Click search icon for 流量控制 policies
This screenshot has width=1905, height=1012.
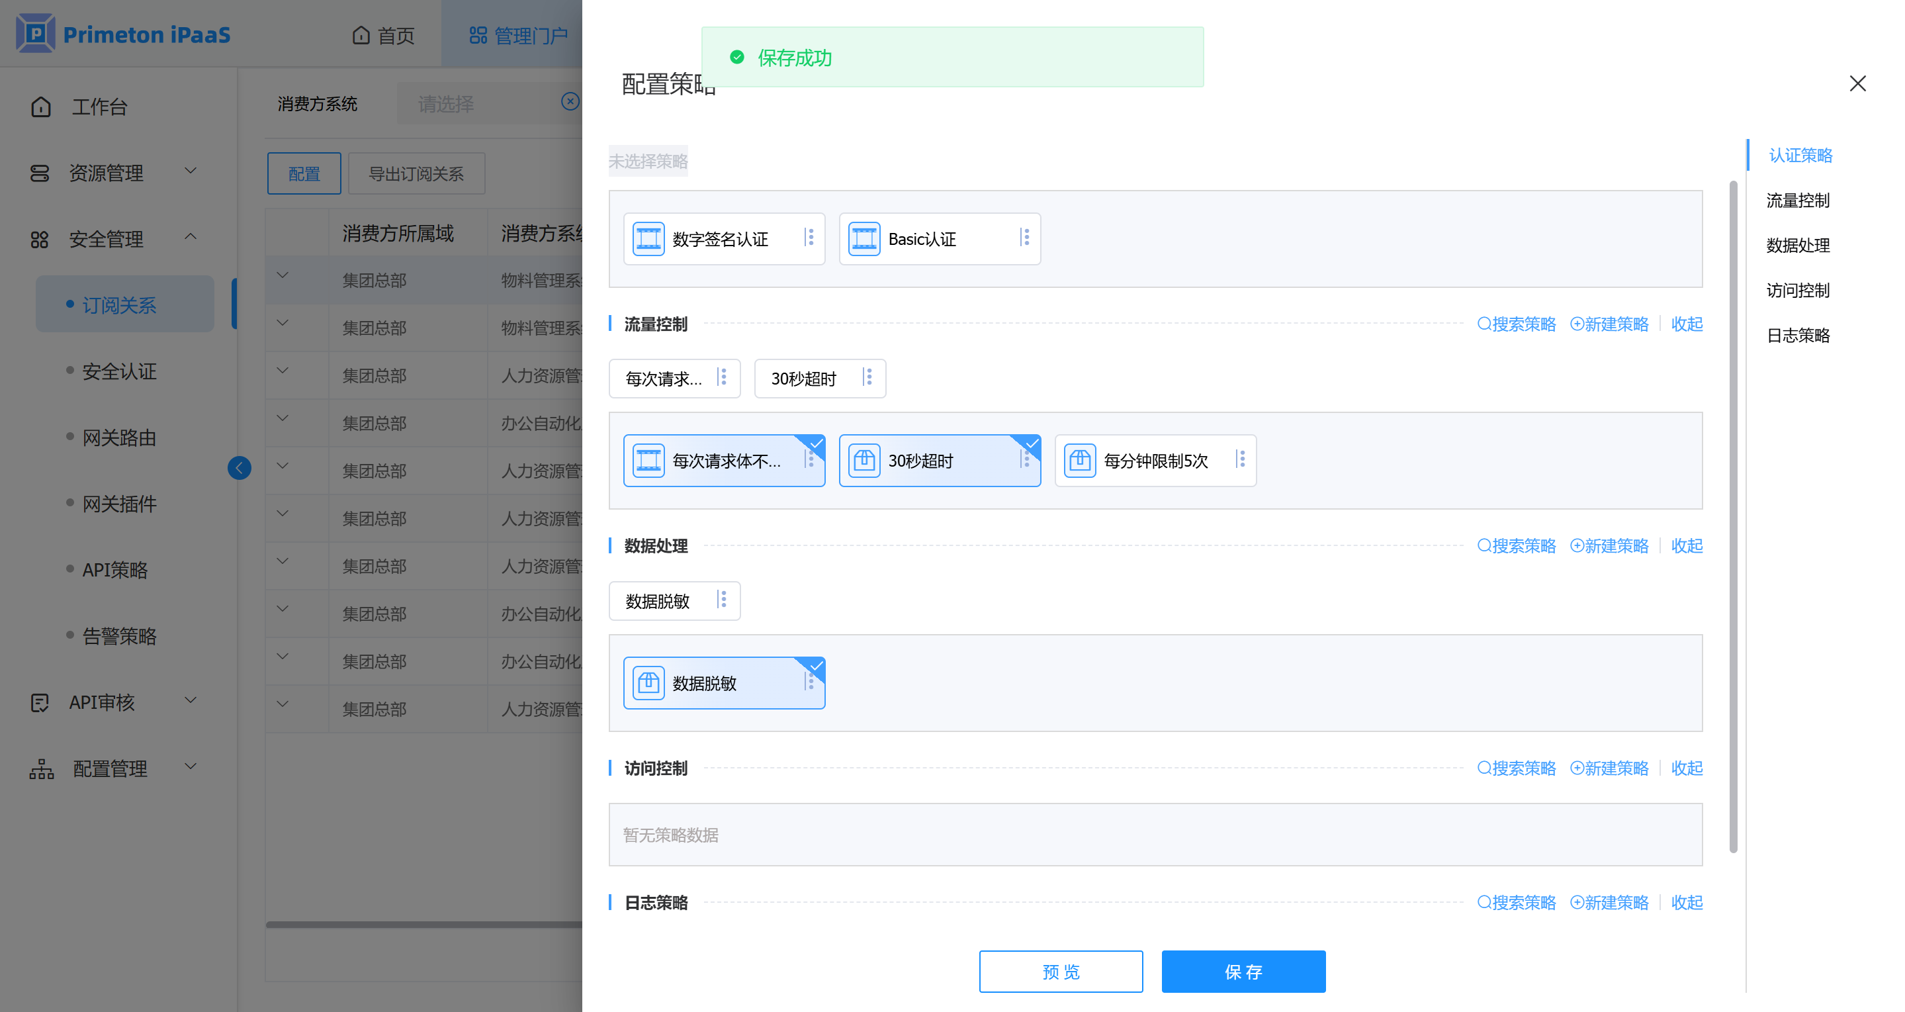(x=1483, y=324)
